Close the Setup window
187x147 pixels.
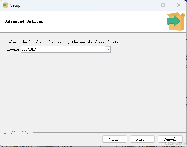coord(179,5)
